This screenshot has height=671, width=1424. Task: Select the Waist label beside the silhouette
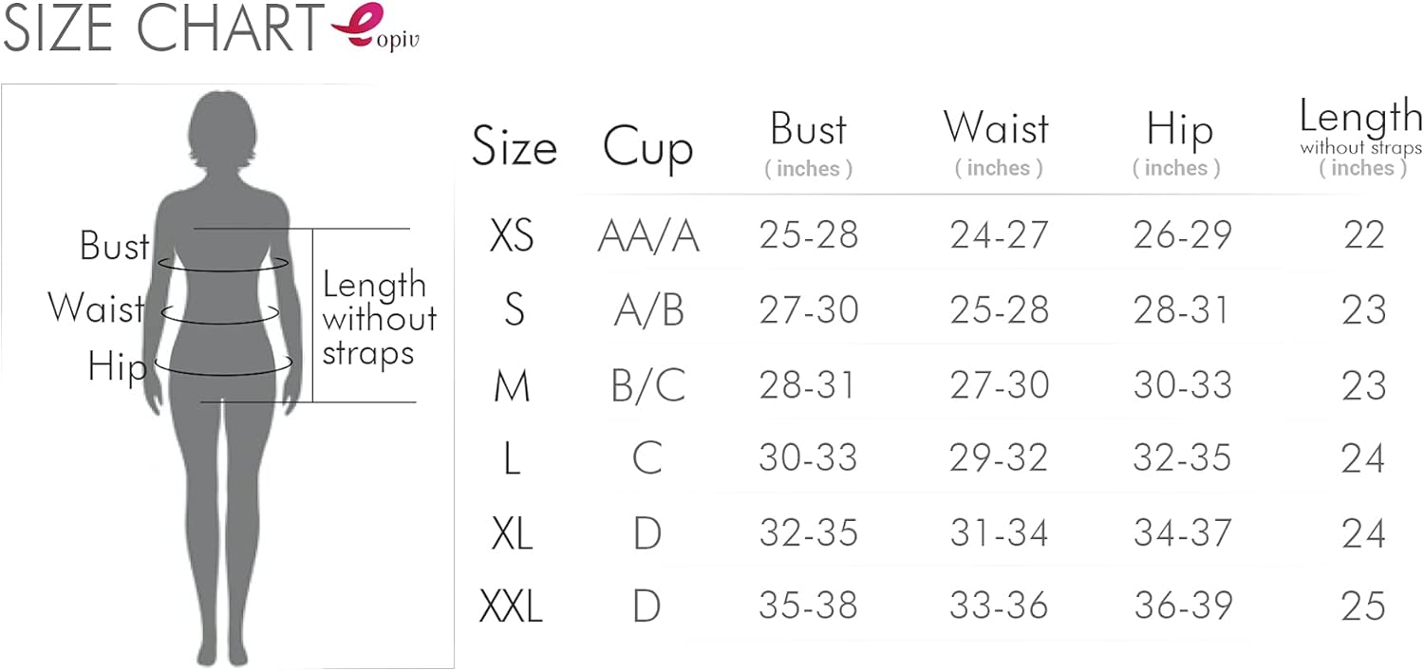(x=96, y=308)
